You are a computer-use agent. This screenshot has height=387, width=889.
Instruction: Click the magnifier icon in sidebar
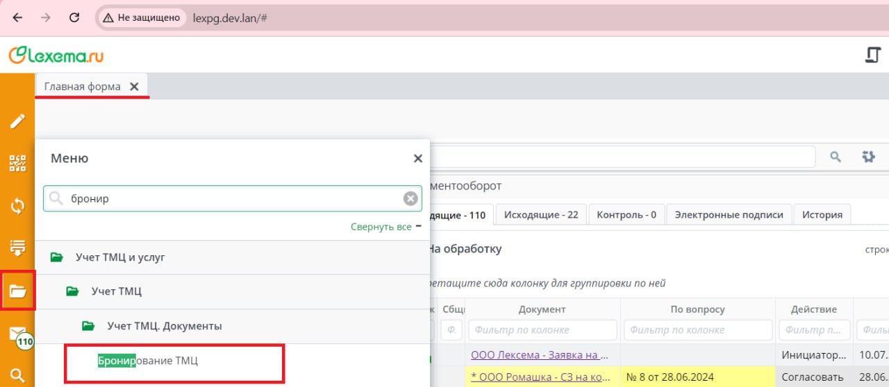(17, 376)
